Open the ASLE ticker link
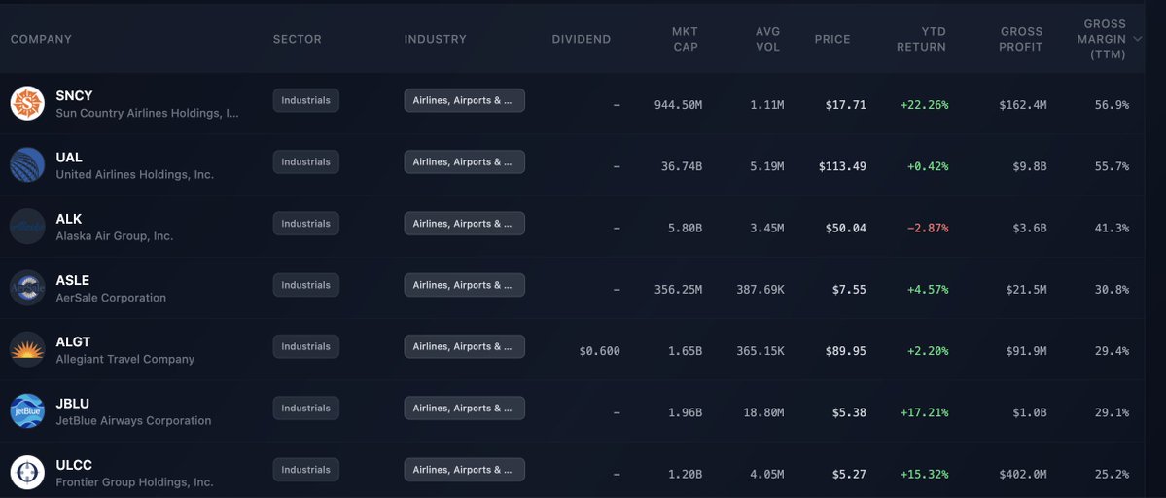 tap(72, 280)
